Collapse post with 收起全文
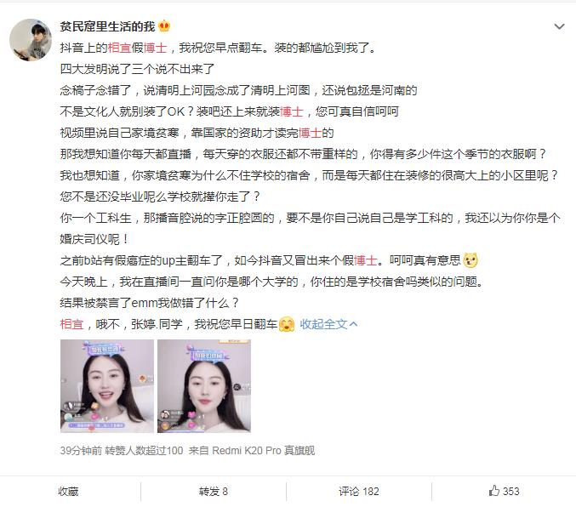The width and height of the screenshot is (576, 507). coord(328,324)
